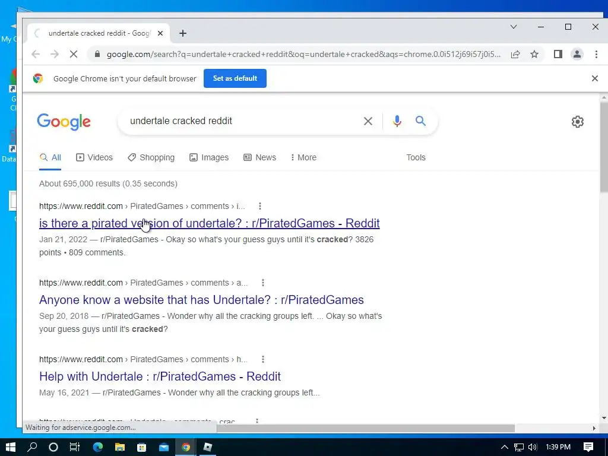Click the scroll right arrow at bottom
This screenshot has width=608, height=456.
(x=594, y=428)
